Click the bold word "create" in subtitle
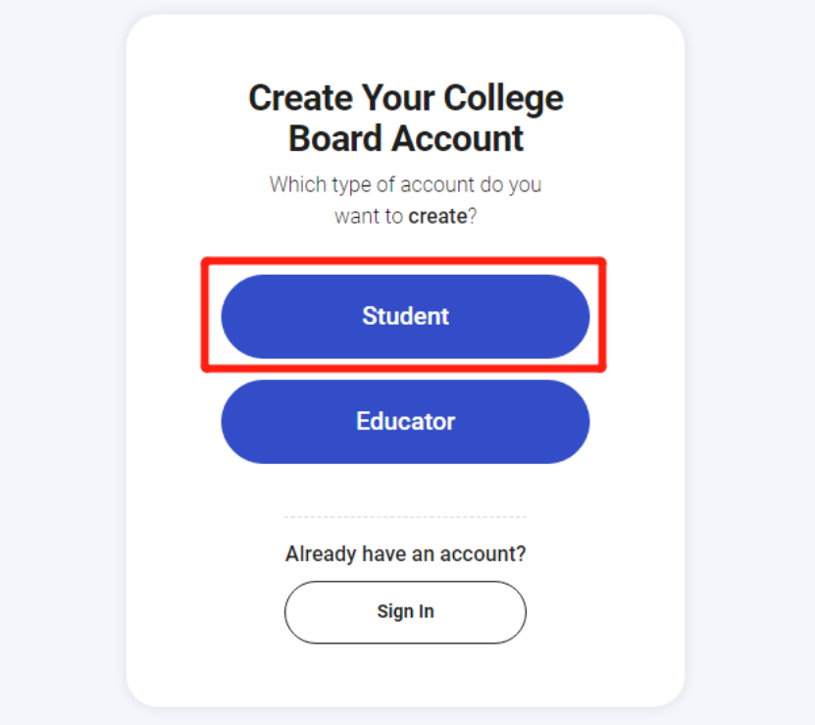 click(x=437, y=216)
